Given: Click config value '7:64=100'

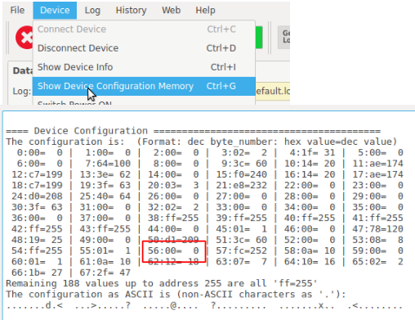Looking at the screenshot, I should [108, 164].
